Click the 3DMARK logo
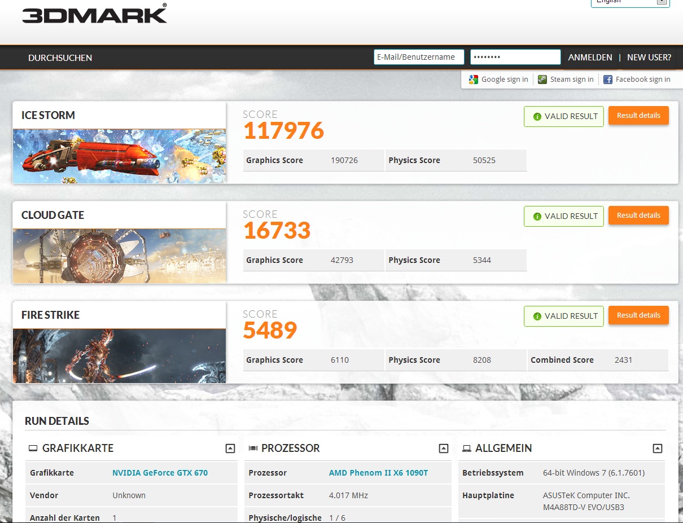 pos(94,14)
